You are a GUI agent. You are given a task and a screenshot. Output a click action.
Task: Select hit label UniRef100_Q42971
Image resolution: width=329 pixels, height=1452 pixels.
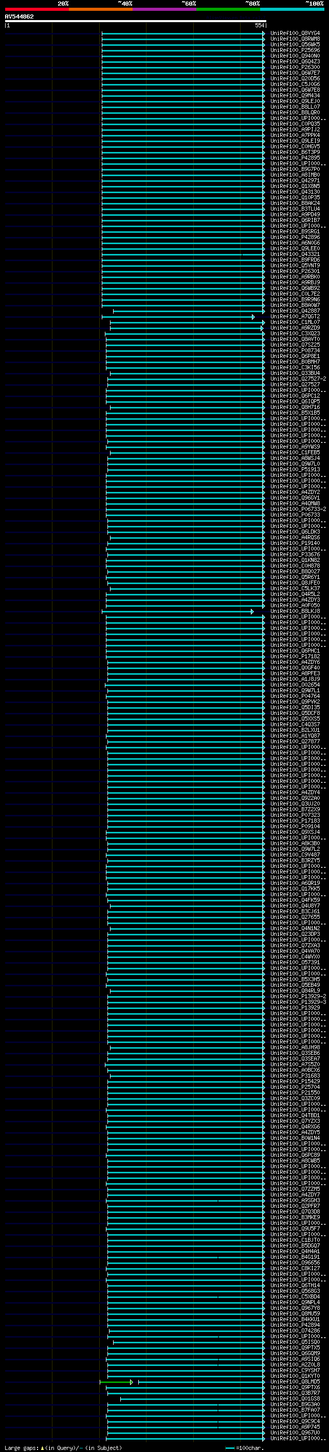click(x=295, y=181)
